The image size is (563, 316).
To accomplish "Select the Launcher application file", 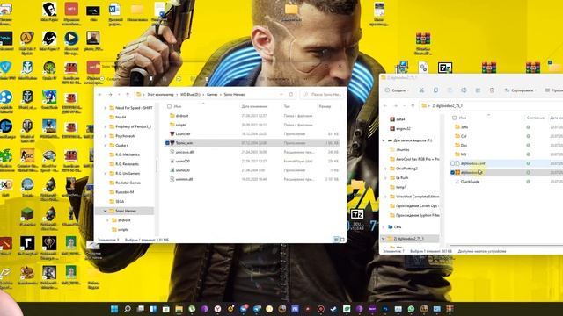I will pyautogui.click(x=252, y=134).
